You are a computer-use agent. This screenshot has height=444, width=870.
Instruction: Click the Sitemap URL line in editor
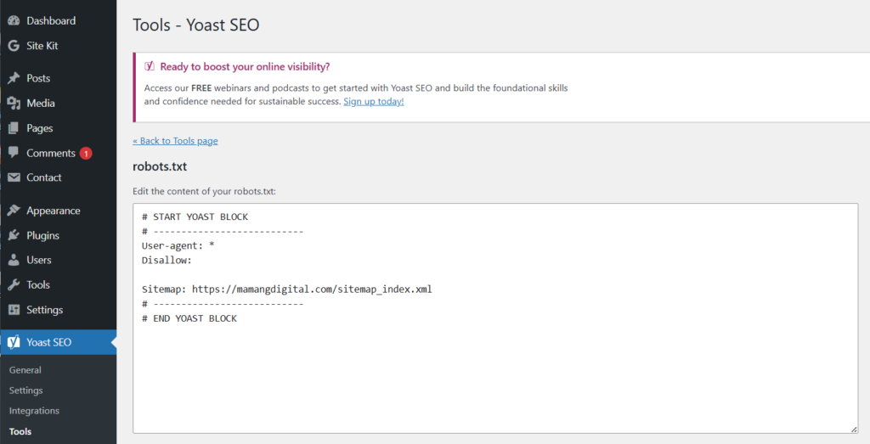tap(287, 289)
